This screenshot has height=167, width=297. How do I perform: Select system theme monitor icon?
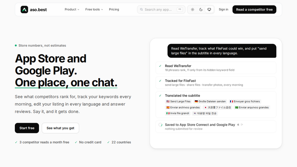click(209, 10)
